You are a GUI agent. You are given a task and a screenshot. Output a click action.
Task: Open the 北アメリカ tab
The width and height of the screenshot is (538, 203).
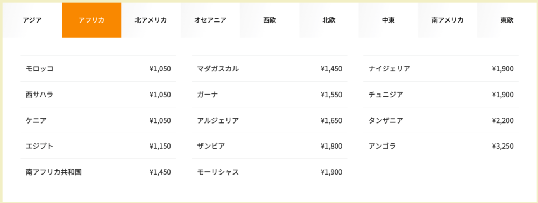(151, 20)
